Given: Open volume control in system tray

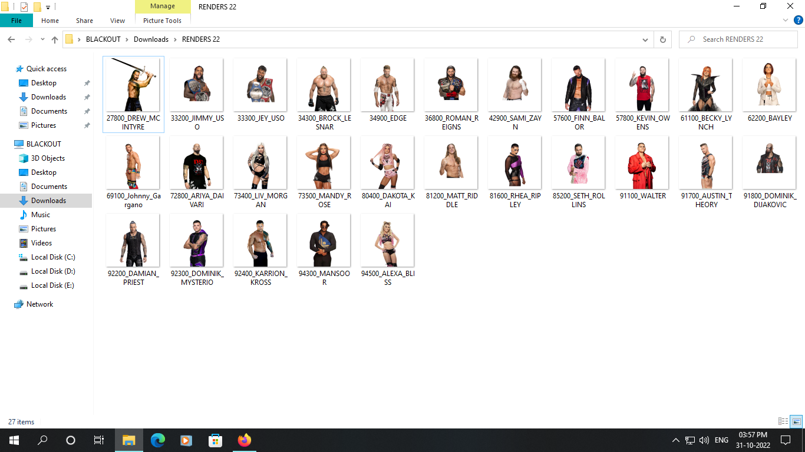Looking at the screenshot, I should click(x=704, y=440).
